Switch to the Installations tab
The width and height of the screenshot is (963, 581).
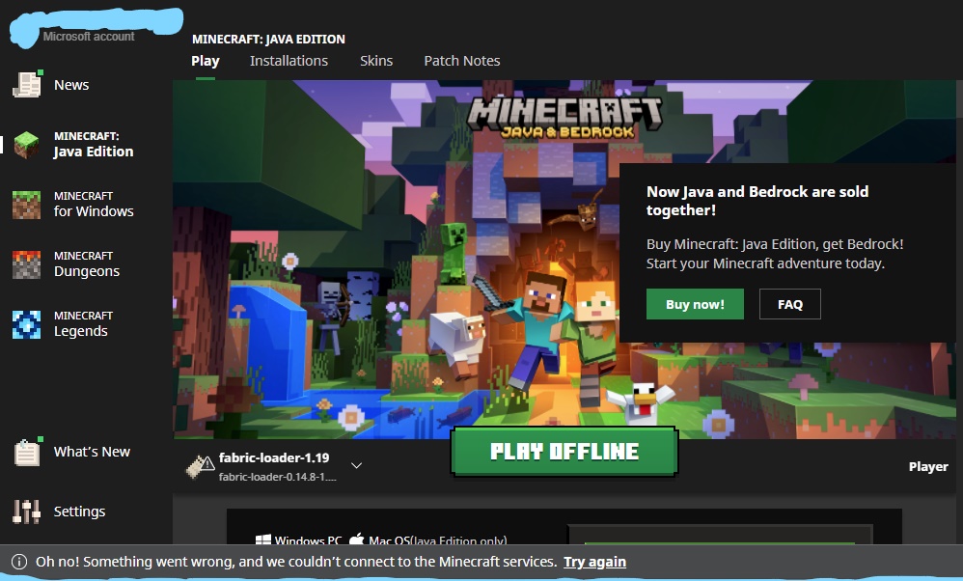tap(289, 61)
